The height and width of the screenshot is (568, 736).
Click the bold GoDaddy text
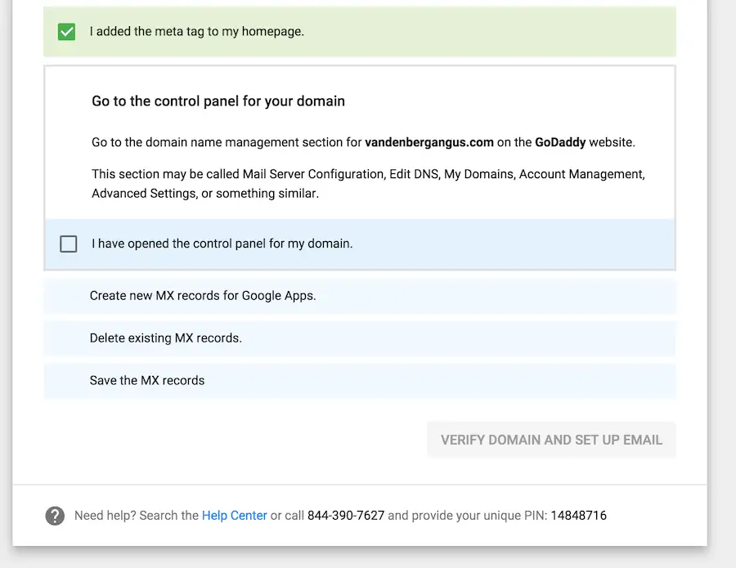[560, 142]
